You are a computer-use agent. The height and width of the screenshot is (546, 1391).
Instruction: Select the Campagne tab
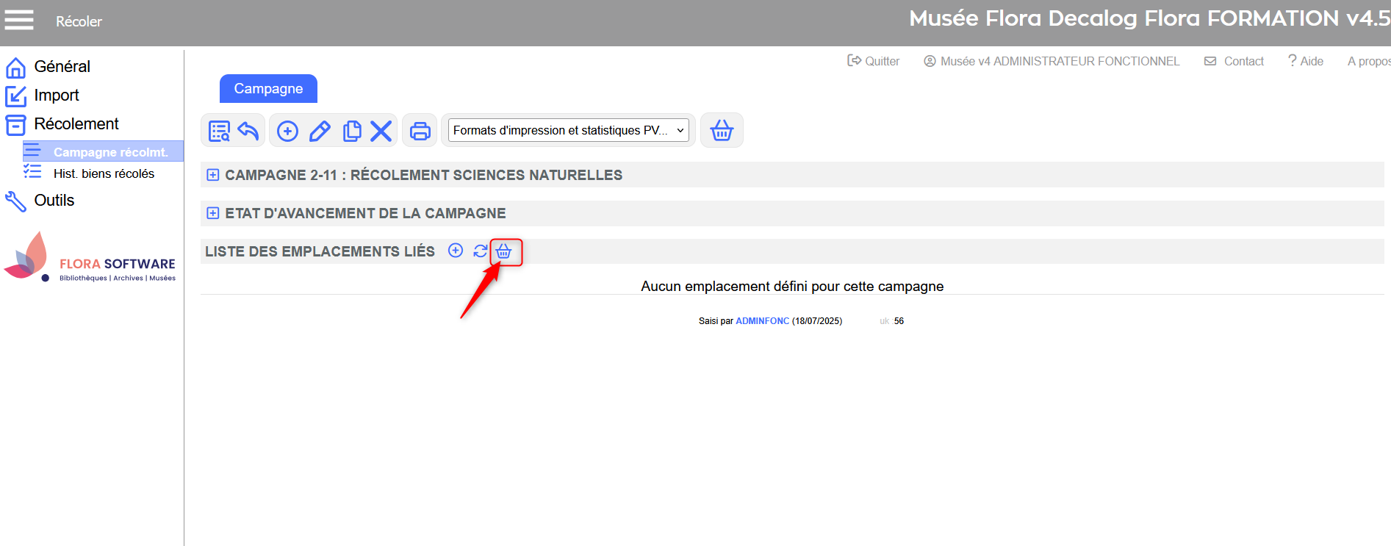tap(268, 89)
